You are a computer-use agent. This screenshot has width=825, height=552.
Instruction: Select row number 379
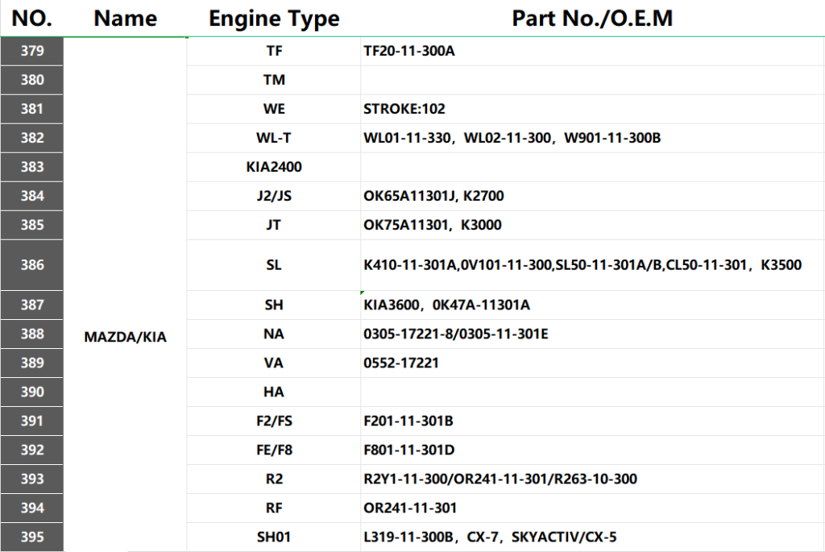coord(31,51)
